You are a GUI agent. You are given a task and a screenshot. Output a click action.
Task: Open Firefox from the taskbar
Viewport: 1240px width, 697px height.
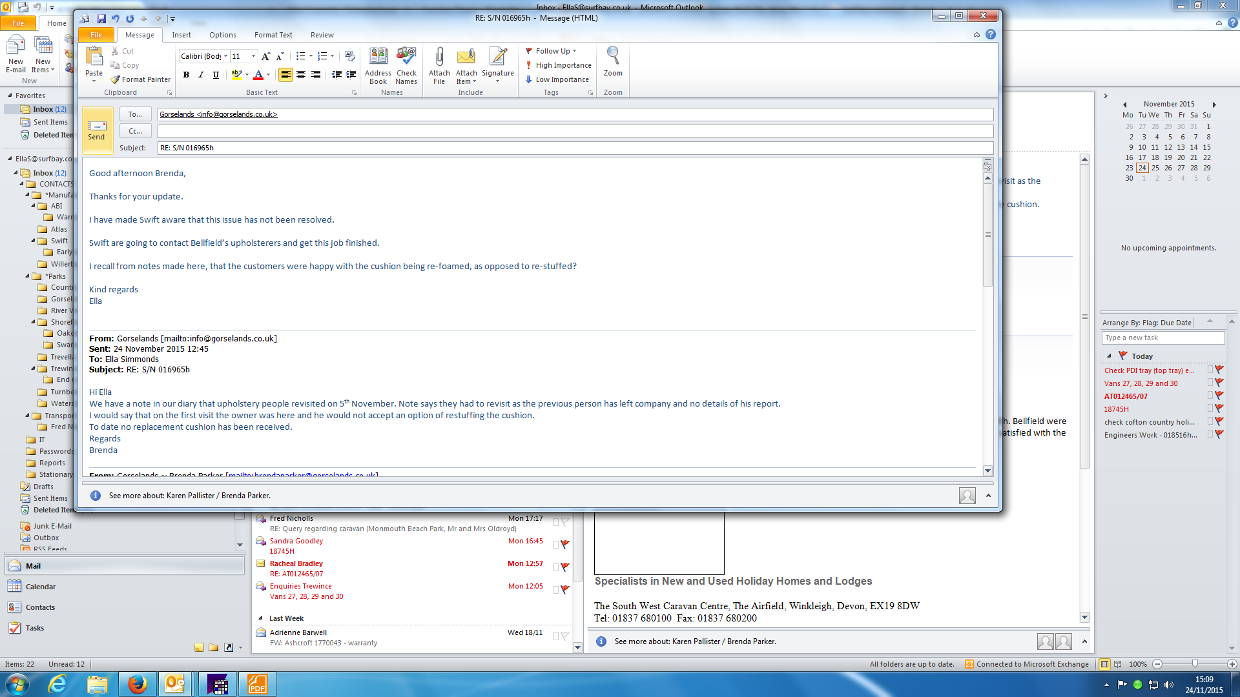point(137,684)
